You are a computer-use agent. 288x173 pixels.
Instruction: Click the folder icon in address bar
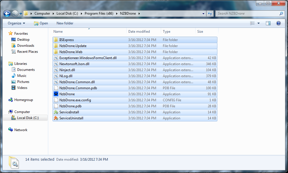pyautogui.click(x=26, y=13)
